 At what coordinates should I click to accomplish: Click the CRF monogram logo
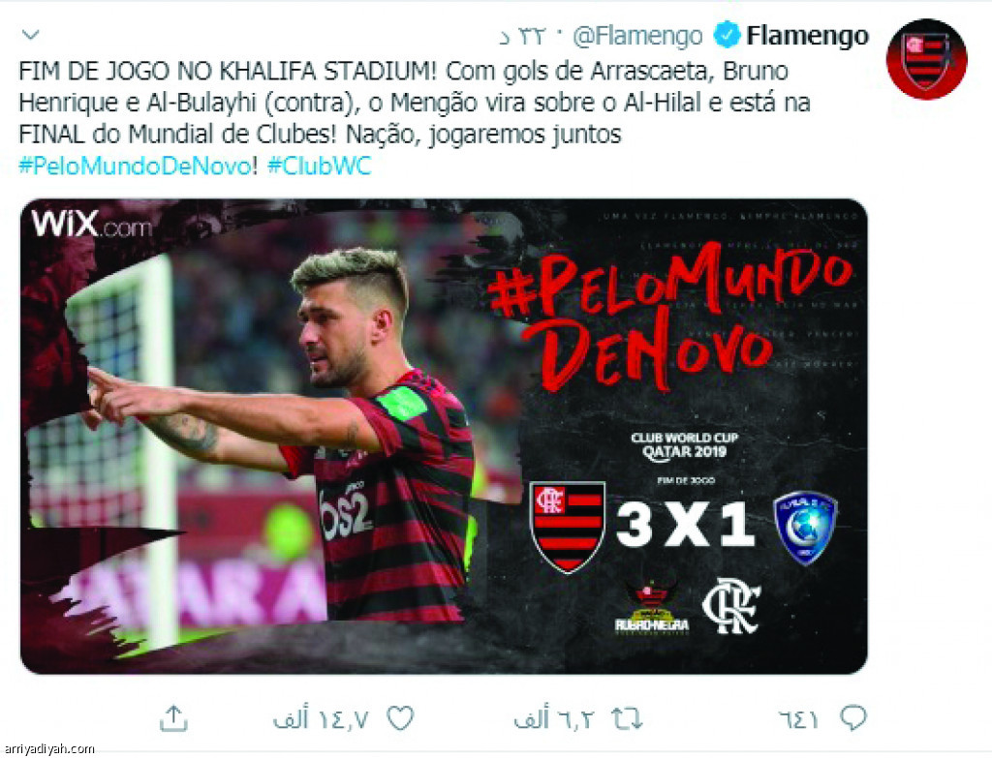tap(731, 606)
